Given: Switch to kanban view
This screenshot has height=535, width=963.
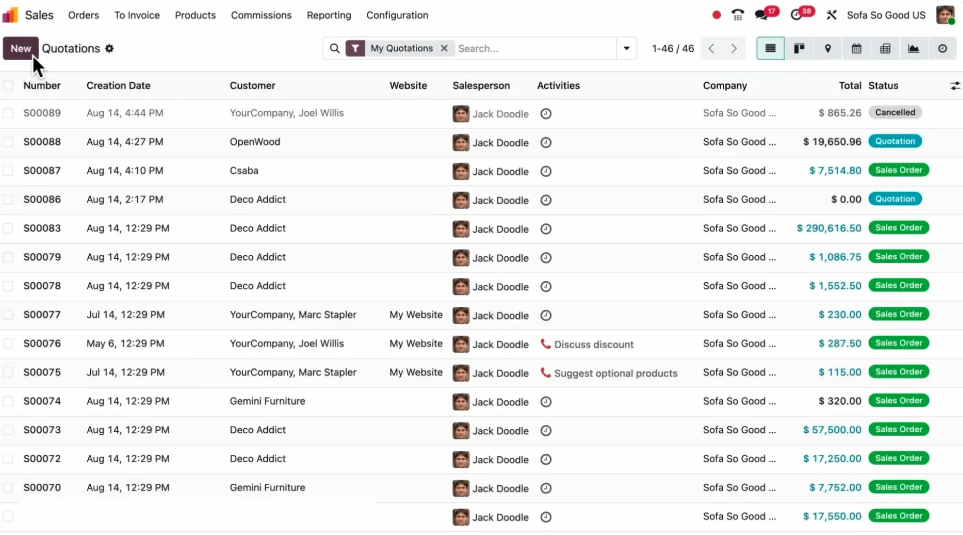Looking at the screenshot, I should [799, 49].
